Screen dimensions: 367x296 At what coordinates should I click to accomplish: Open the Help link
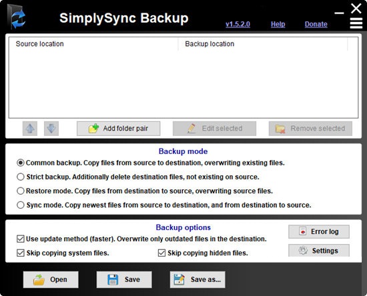278,24
